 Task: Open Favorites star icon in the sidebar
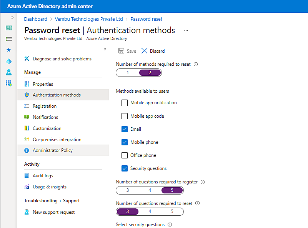tap(8, 50)
